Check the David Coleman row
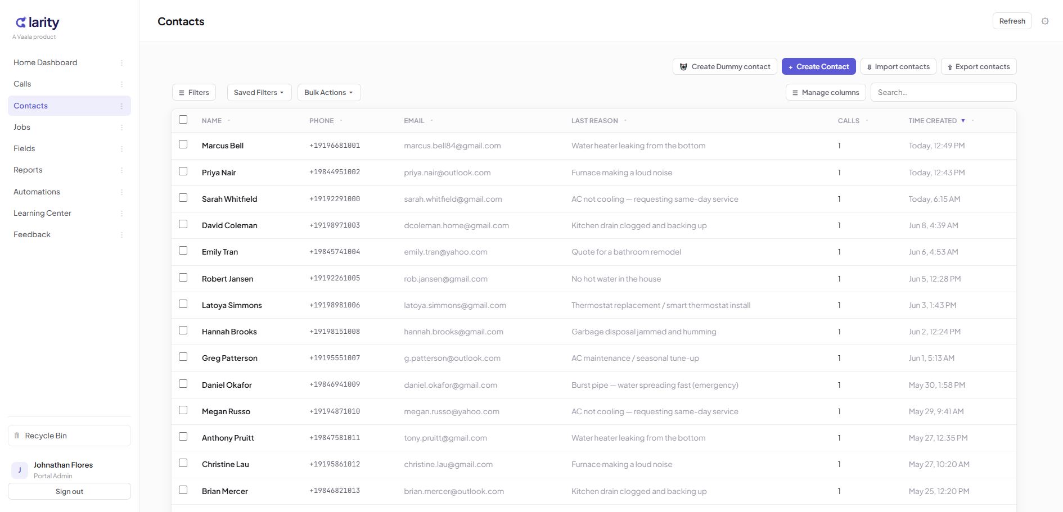This screenshot has width=1063, height=512. click(183, 224)
